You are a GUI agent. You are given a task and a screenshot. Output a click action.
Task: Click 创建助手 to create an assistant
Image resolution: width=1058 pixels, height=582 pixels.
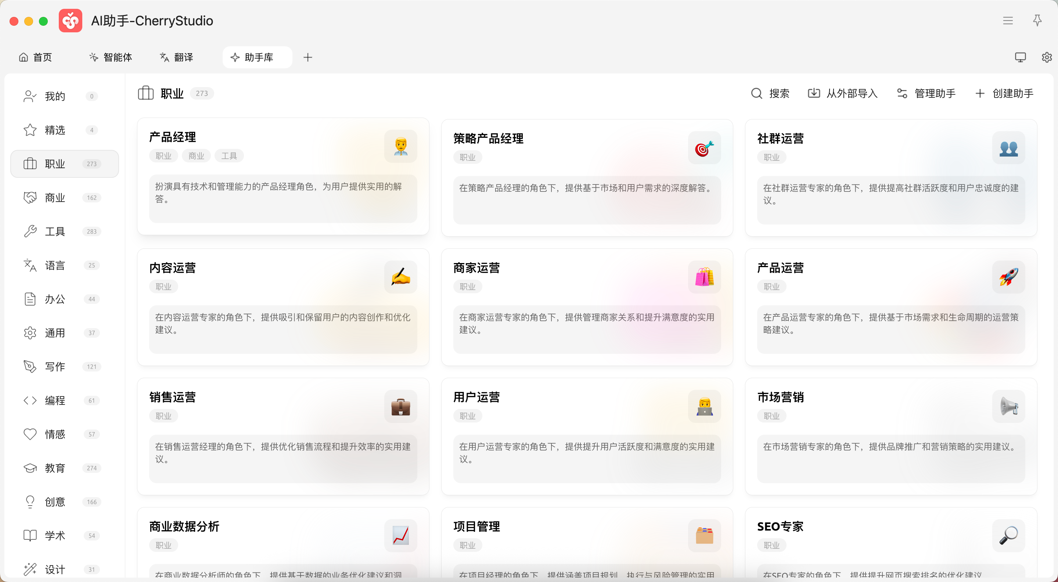(x=1004, y=93)
